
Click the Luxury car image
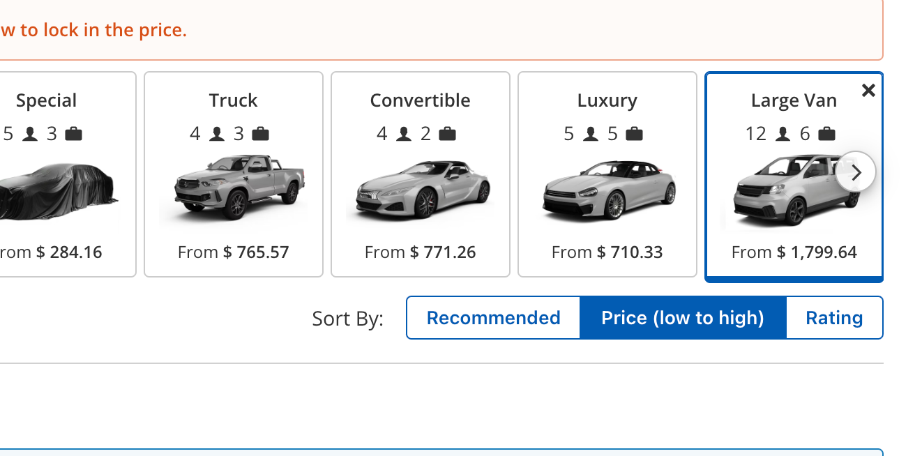[x=607, y=190]
